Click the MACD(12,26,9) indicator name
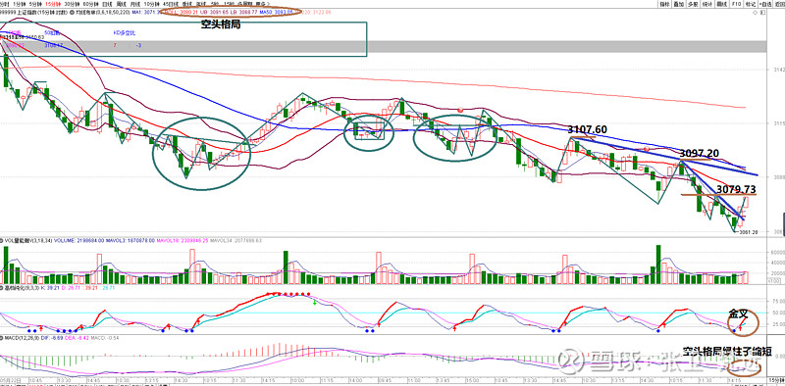 click(22, 338)
